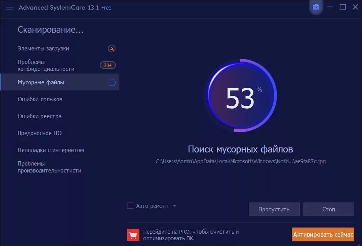362x246 pixels.
Task: Click the 304 privacy issues badge
Action: pyautogui.click(x=107, y=65)
